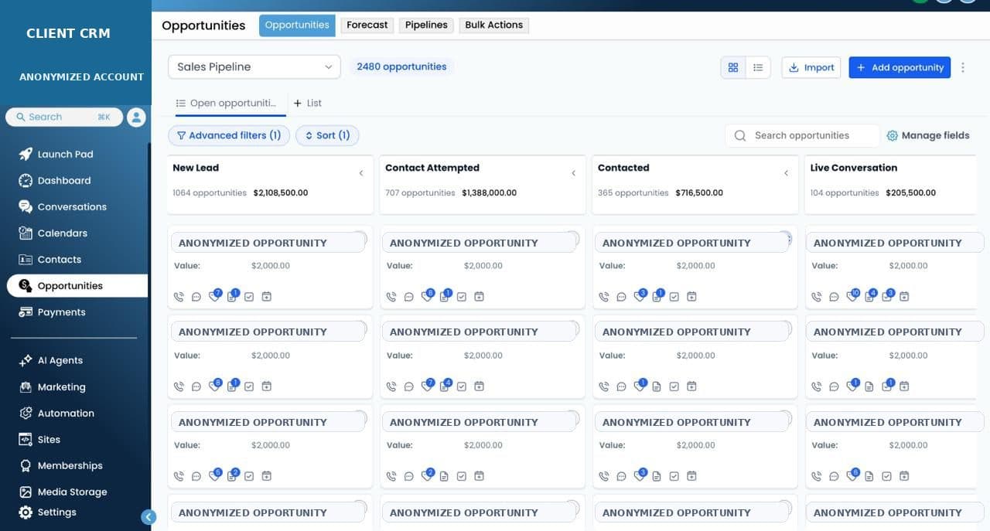990x531 pixels.
Task: Click the sidebar Search box
Action: pyautogui.click(x=64, y=117)
